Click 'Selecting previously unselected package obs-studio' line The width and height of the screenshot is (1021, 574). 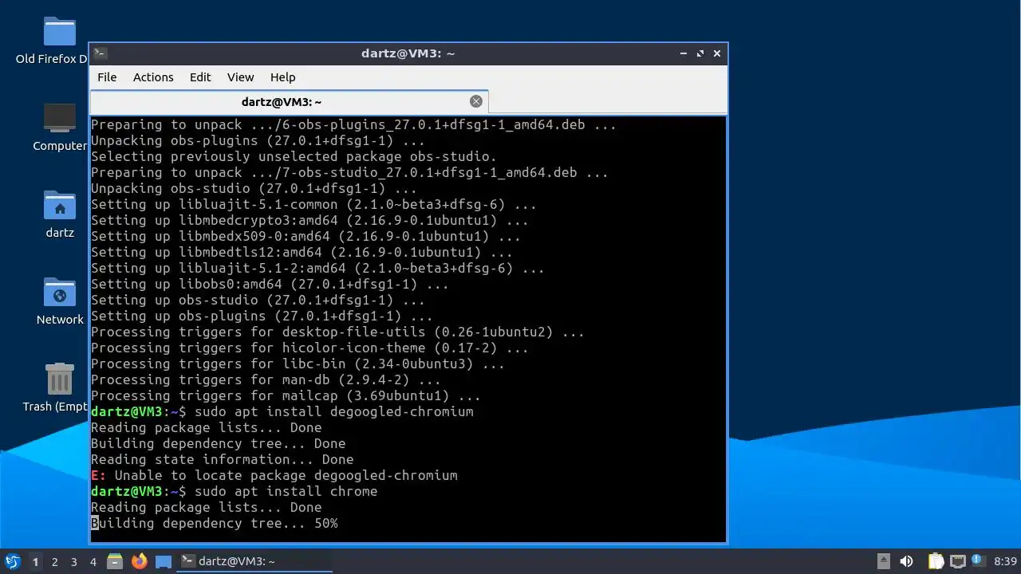[294, 157]
